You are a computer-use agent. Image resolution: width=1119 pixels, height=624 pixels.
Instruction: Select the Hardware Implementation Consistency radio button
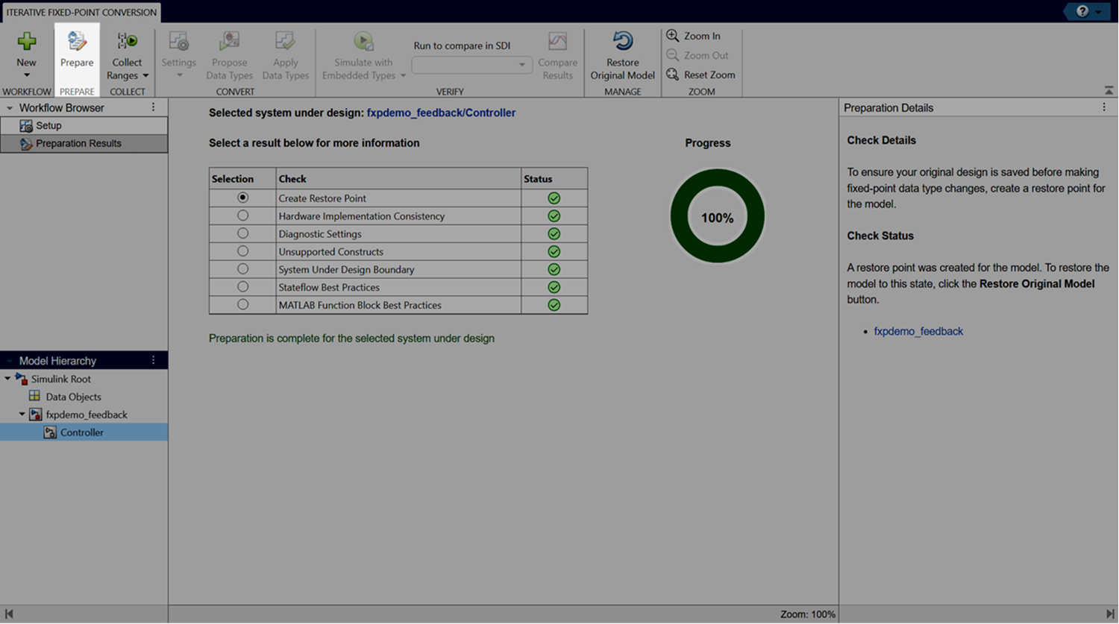242,215
